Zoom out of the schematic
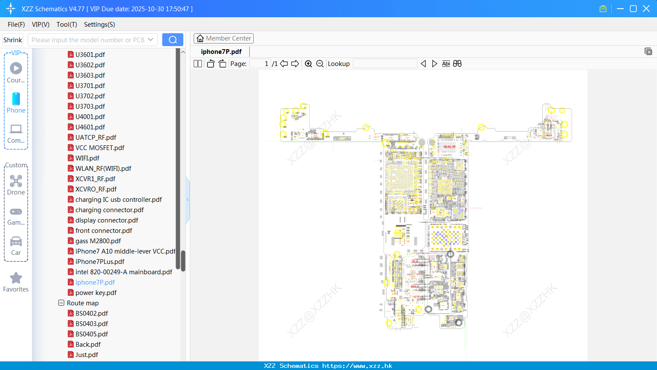 pyautogui.click(x=320, y=63)
